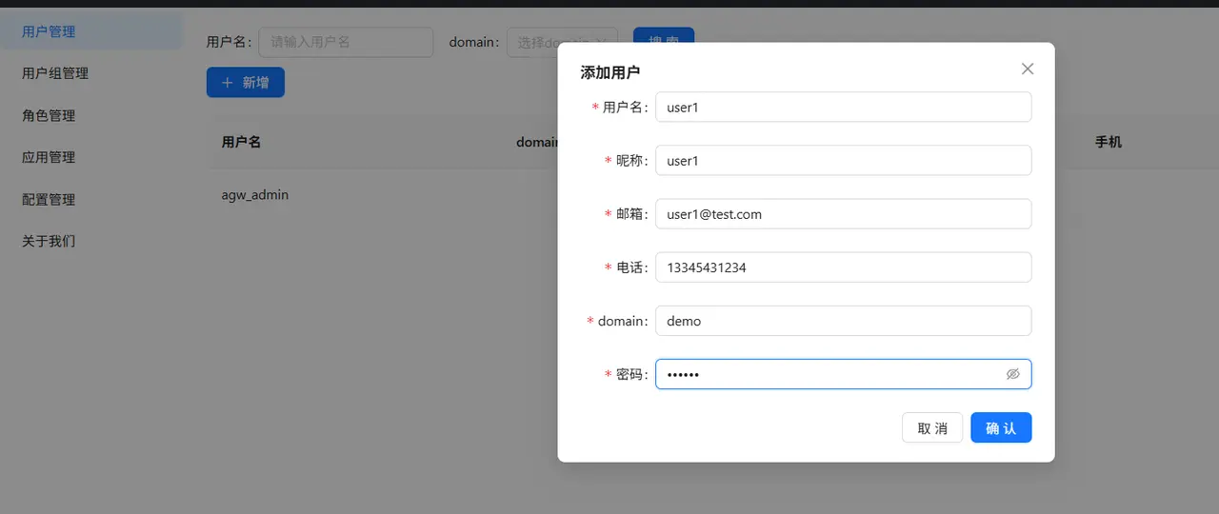Click the 邮箱 field with user1@test.com
1219x514 pixels.
coord(844,213)
